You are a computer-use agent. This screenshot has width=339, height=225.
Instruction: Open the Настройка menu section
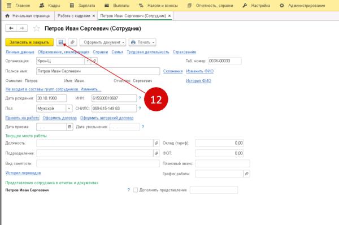pyautogui.click(x=257, y=6)
